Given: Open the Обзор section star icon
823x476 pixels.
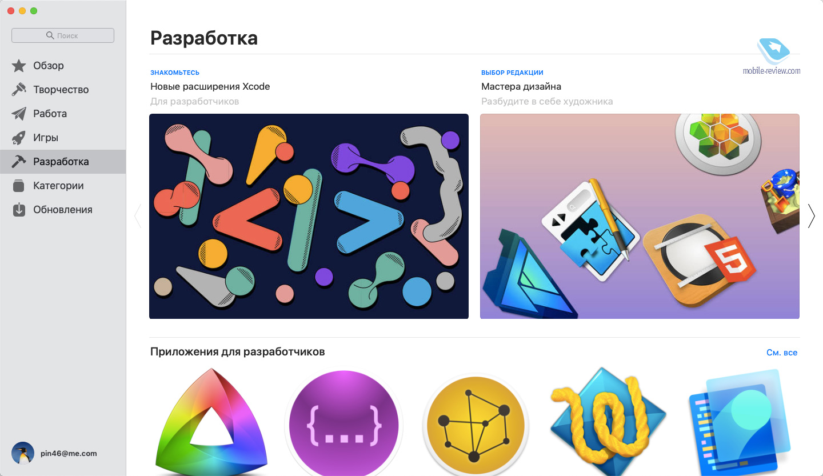Looking at the screenshot, I should click(x=19, y=66).
